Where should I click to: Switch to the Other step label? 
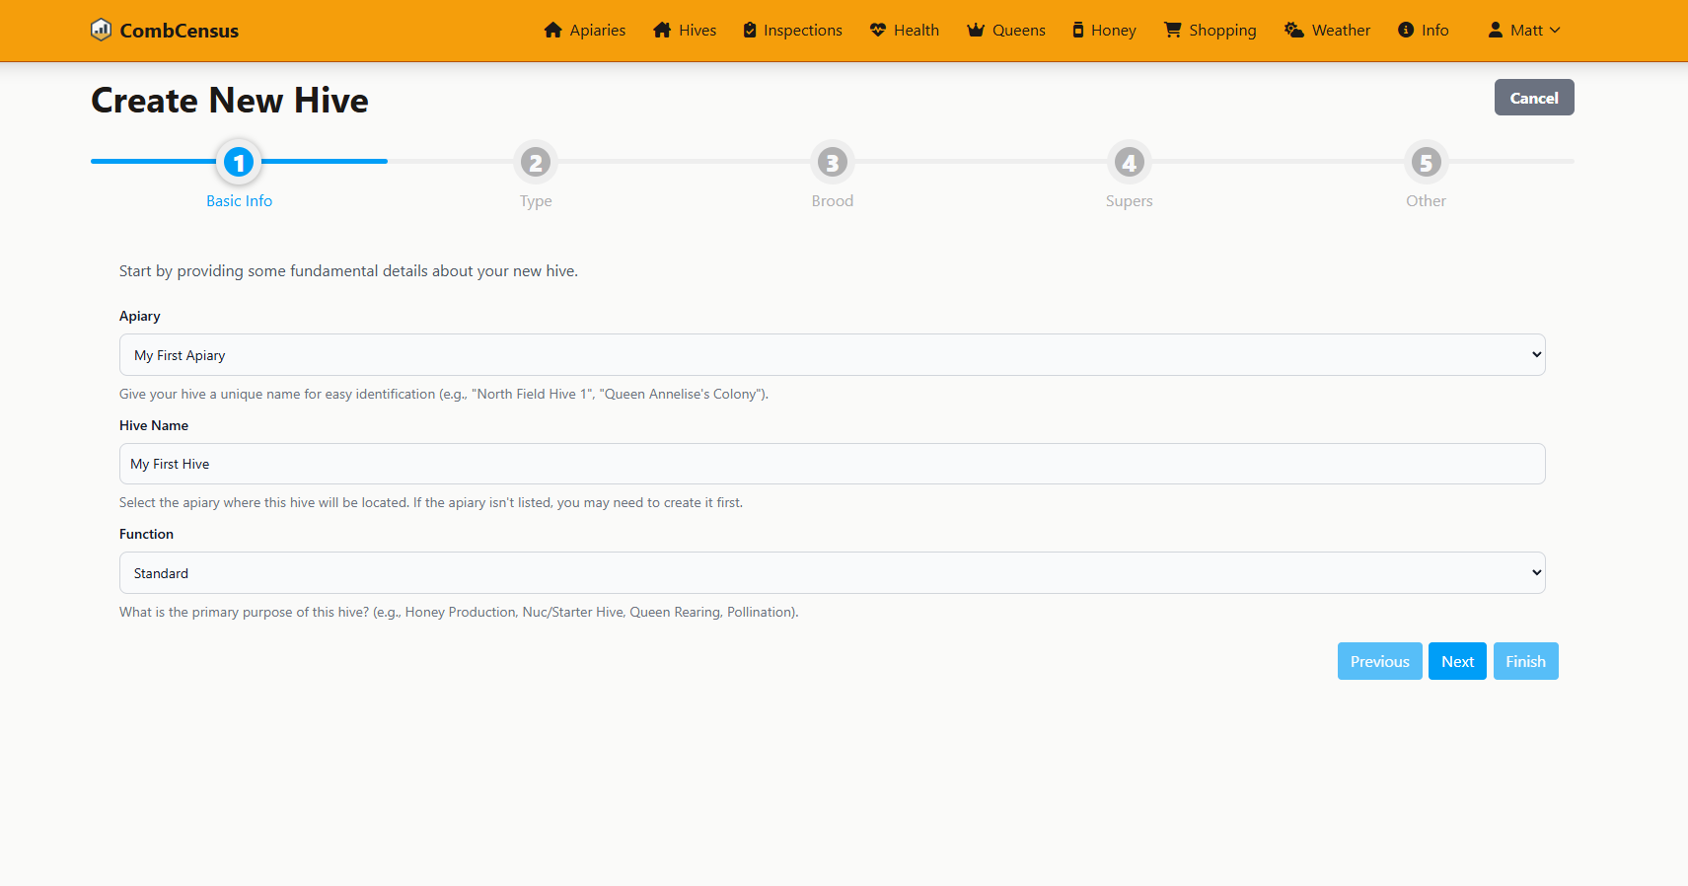point(1427,201)
